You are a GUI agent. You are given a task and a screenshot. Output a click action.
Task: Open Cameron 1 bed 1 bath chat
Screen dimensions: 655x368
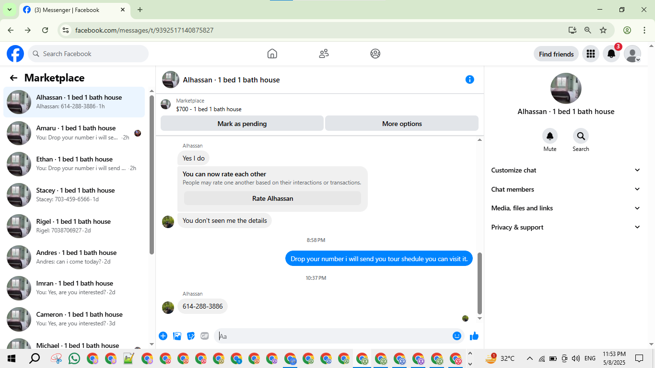point(74,319)
